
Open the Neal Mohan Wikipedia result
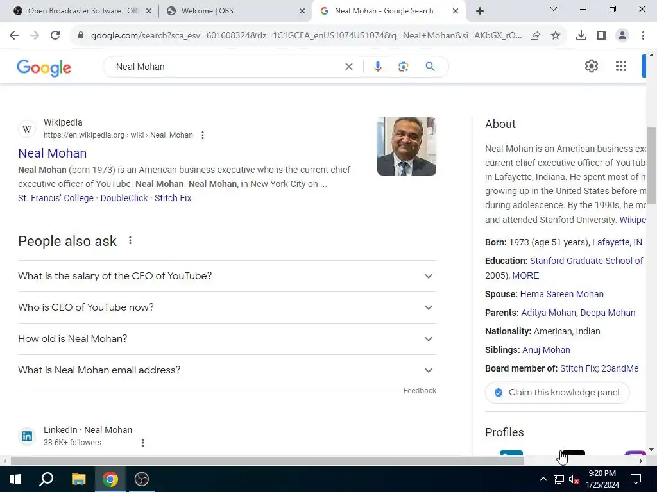pyautogui.click(x=53, y=153)
